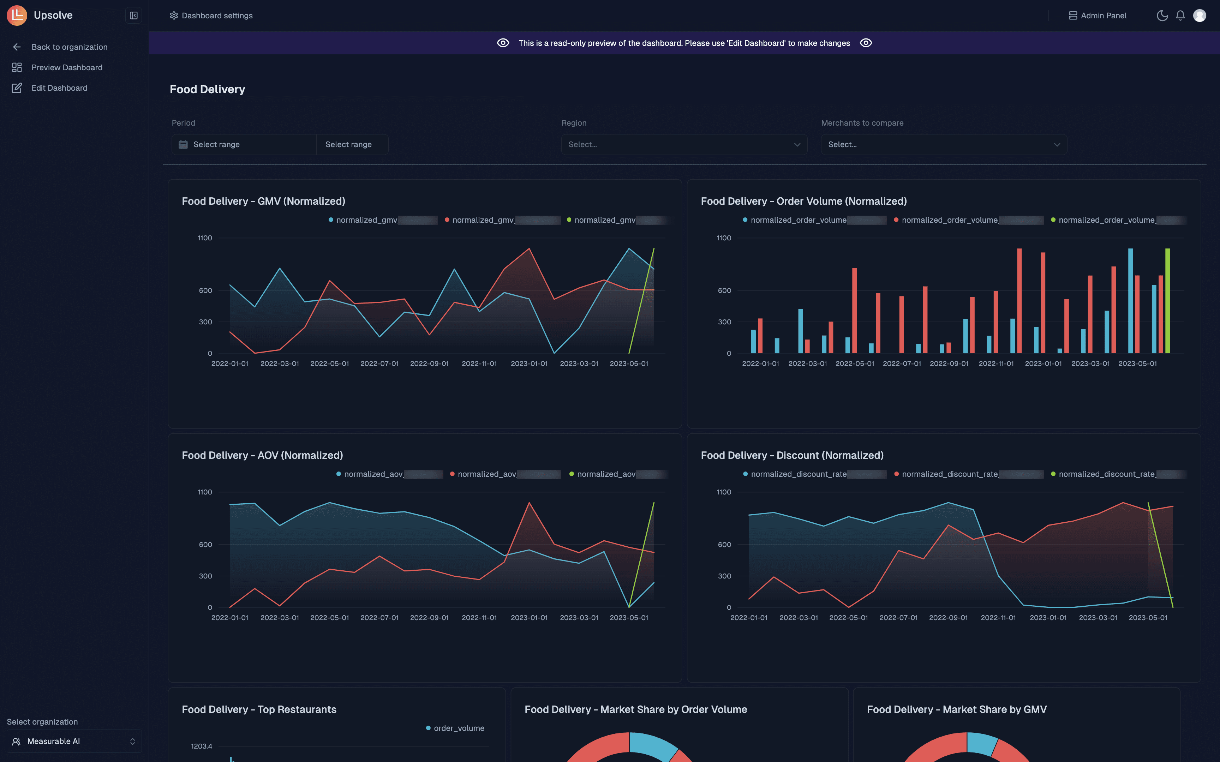Screen dimensions: 1220x762
Task: Click the Admin Panel icon
Action: coord(1074,15)
